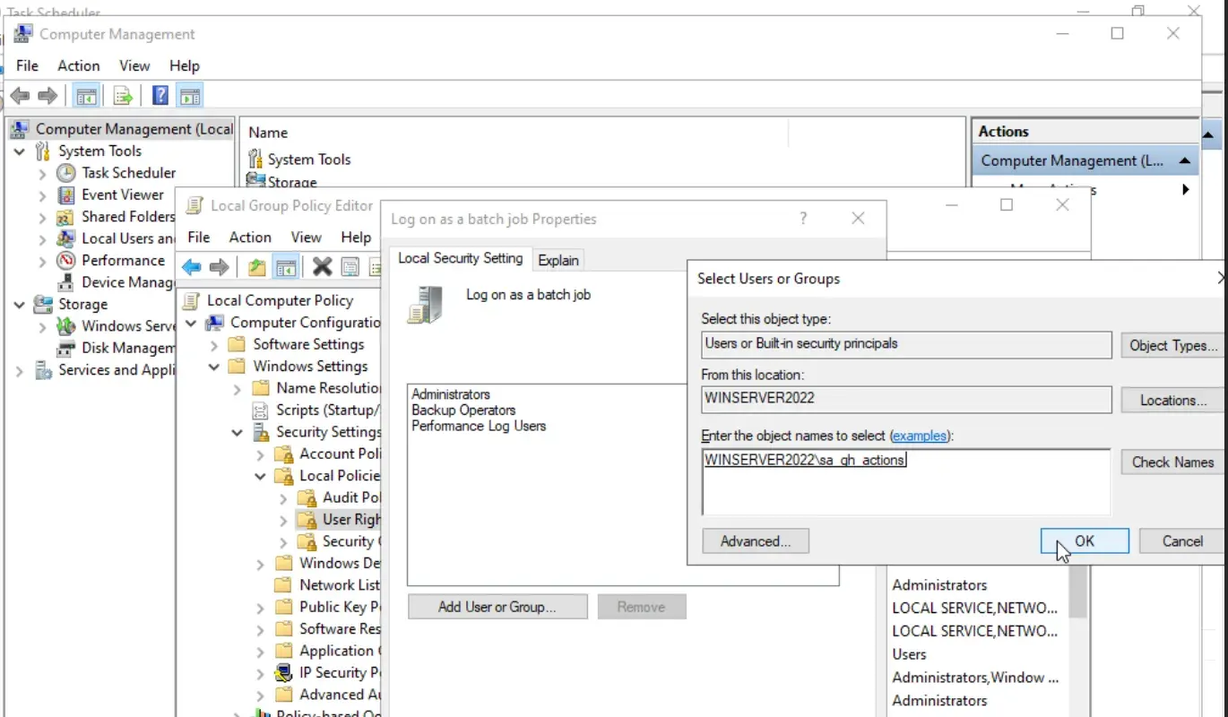This screenshot has width=1228, height=717.
Task: Click Cancel in Select Users or Groups
Action: coord(1182,540)
